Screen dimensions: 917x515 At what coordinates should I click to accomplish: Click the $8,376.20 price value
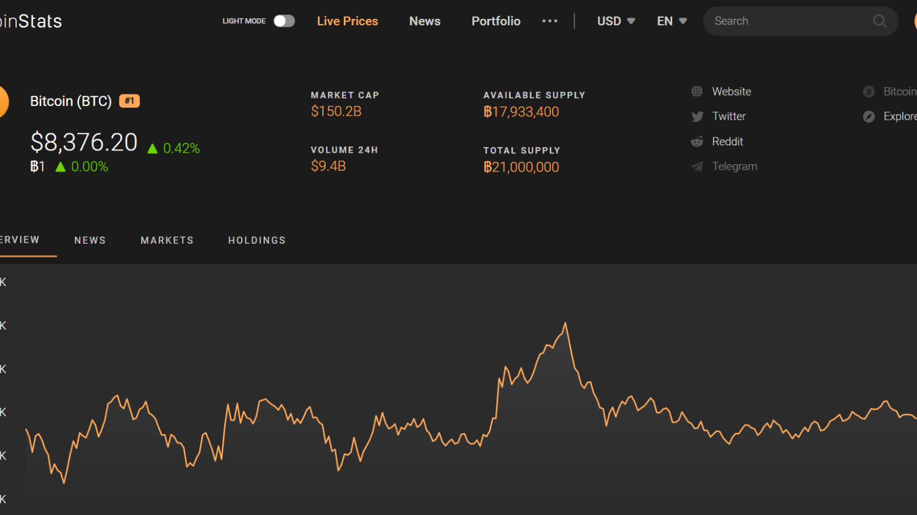tap(84, 142)
